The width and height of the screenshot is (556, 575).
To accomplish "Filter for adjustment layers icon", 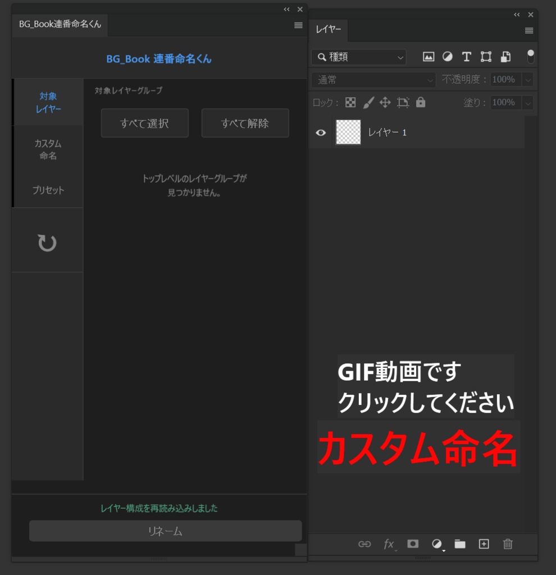I will tap(448, 57).
